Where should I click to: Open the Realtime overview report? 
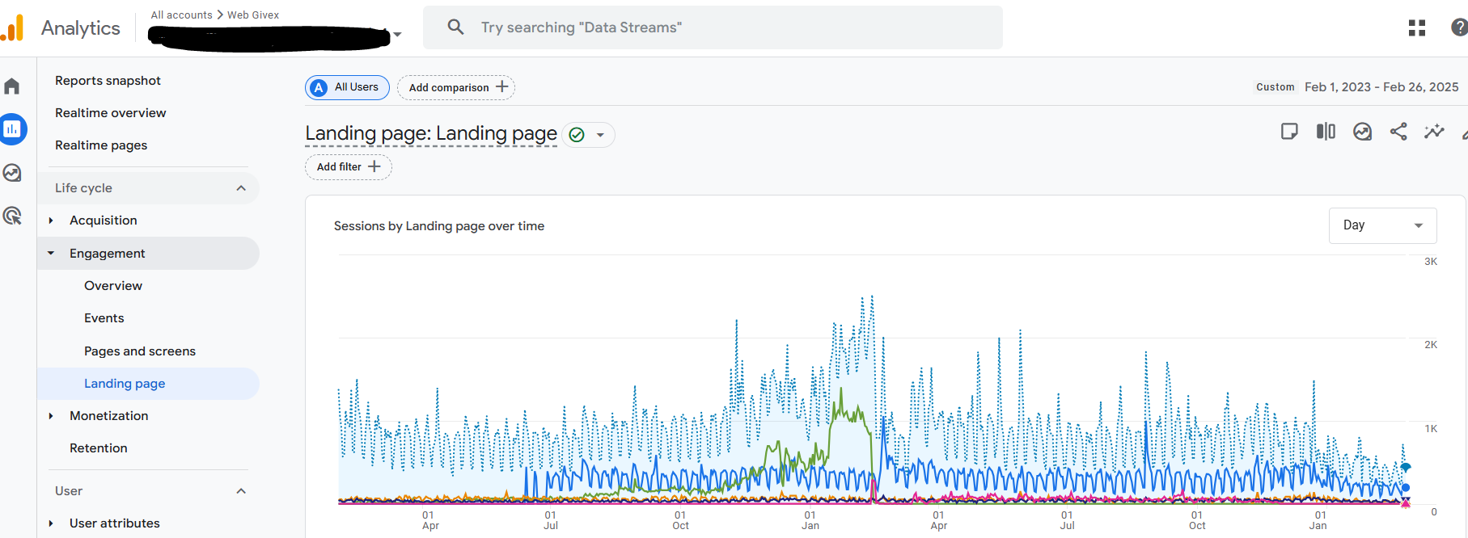coord(111,113)
